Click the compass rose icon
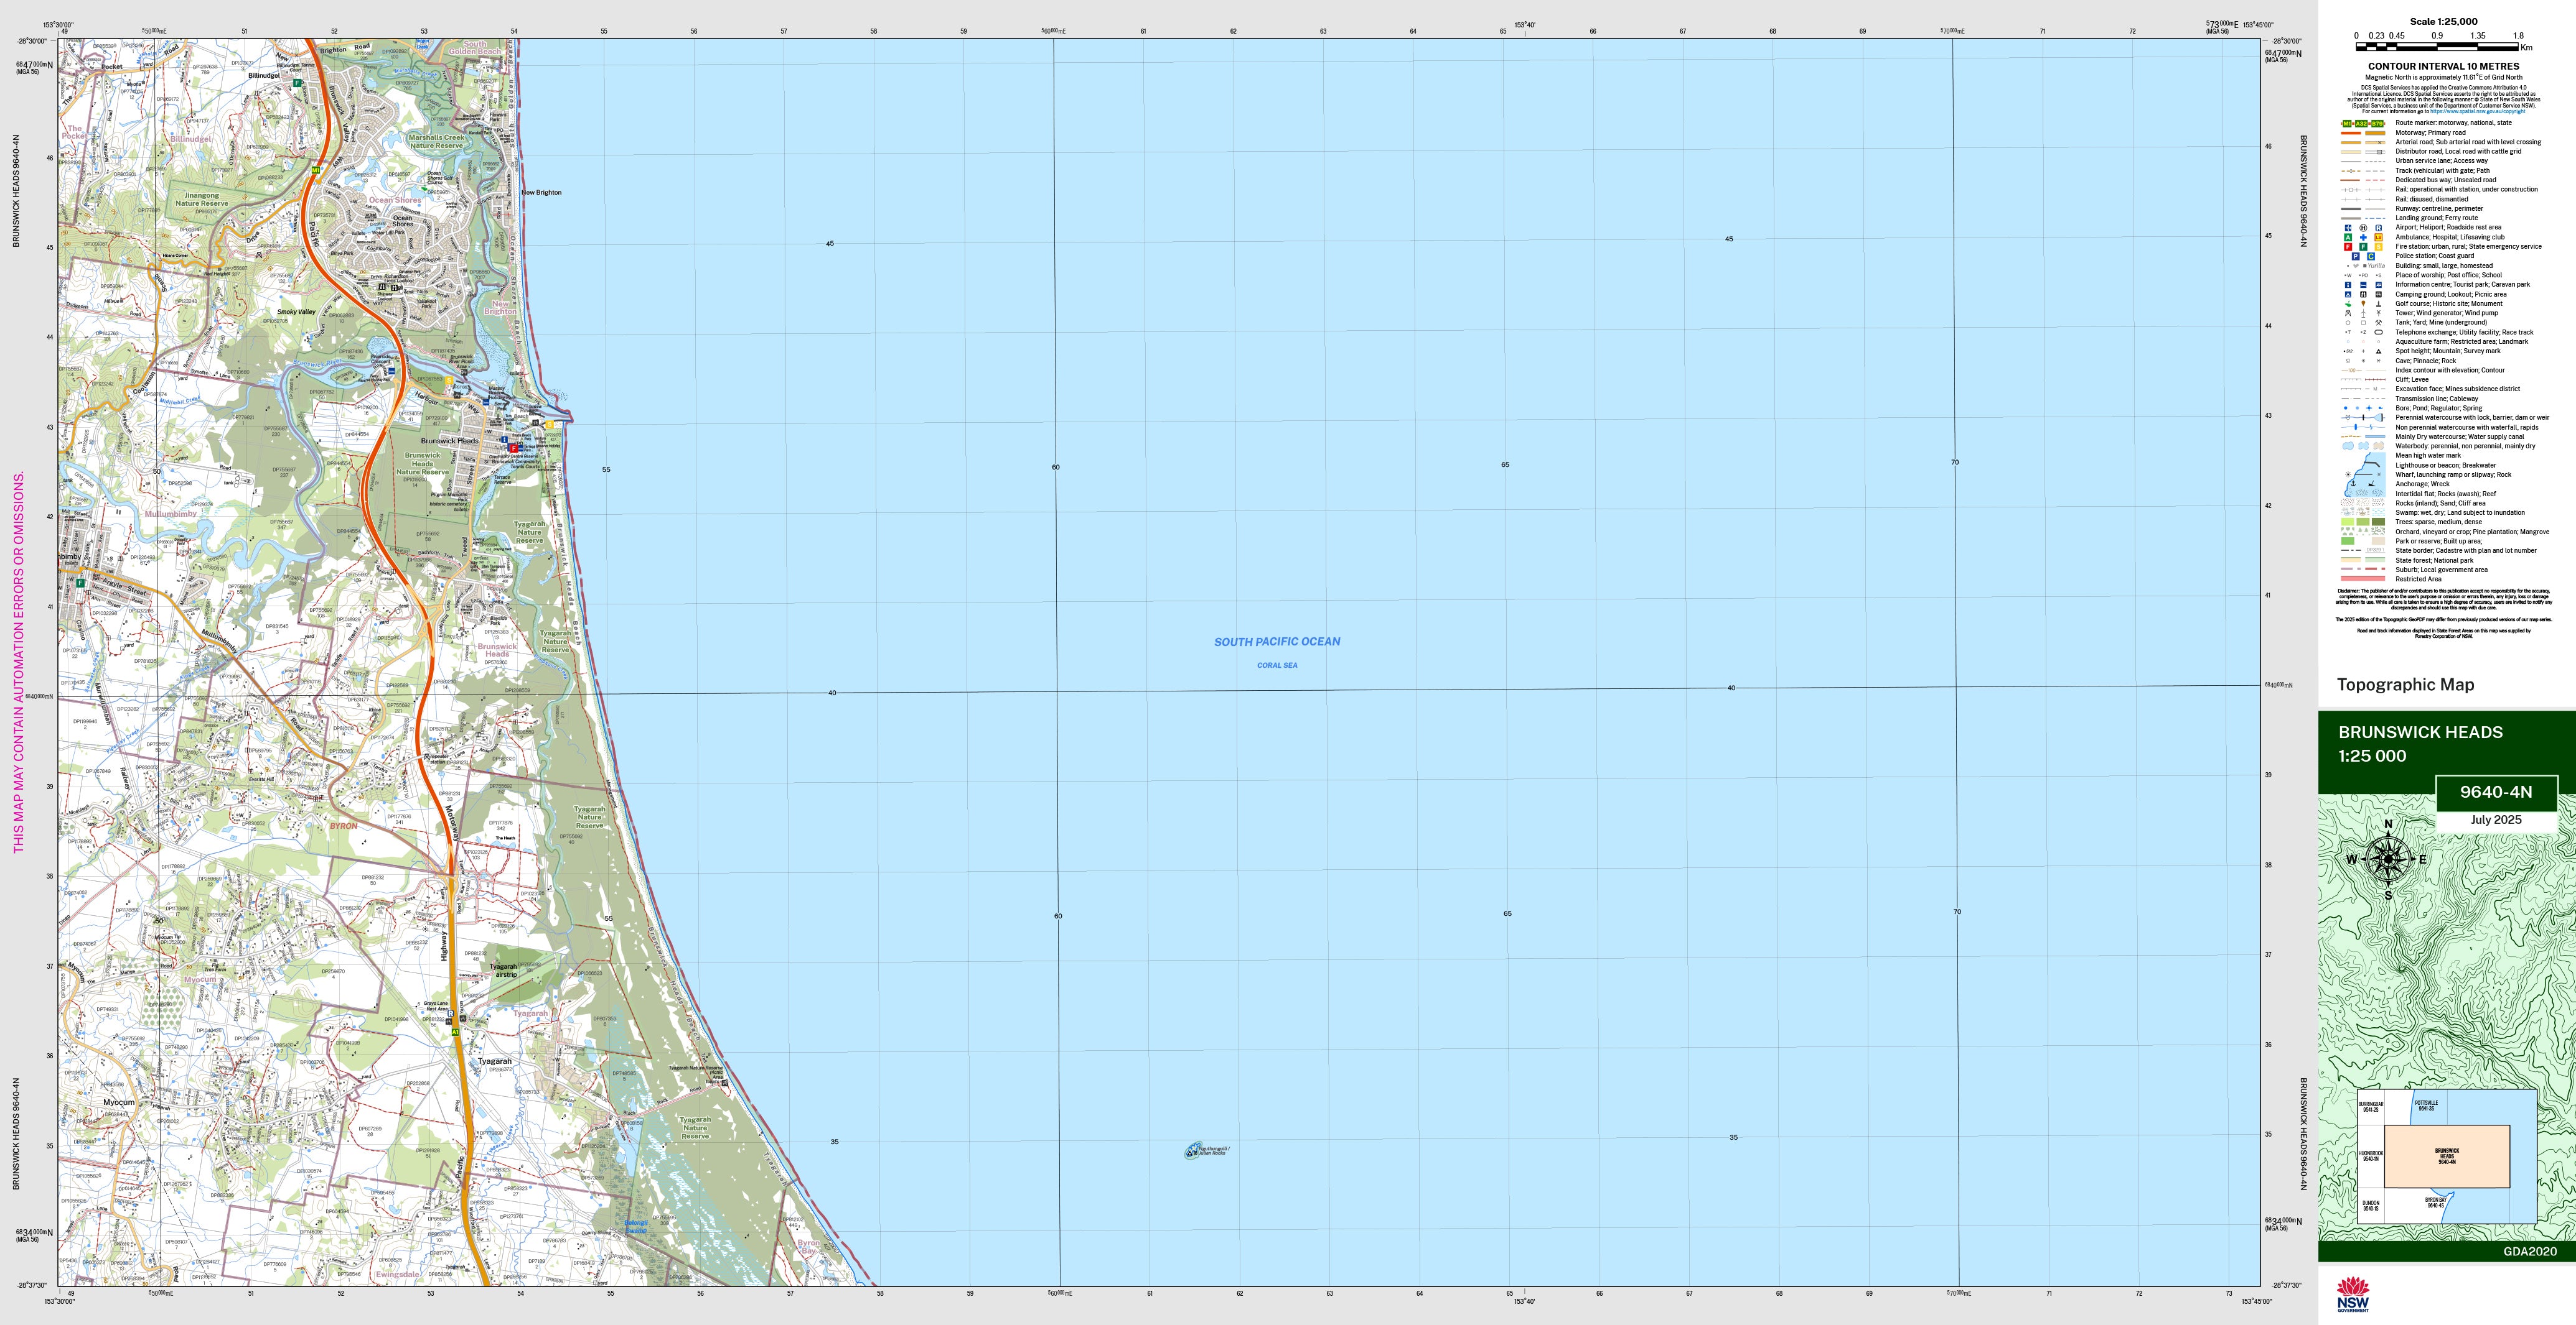2576x1325 pixels. coord(2388,858)
